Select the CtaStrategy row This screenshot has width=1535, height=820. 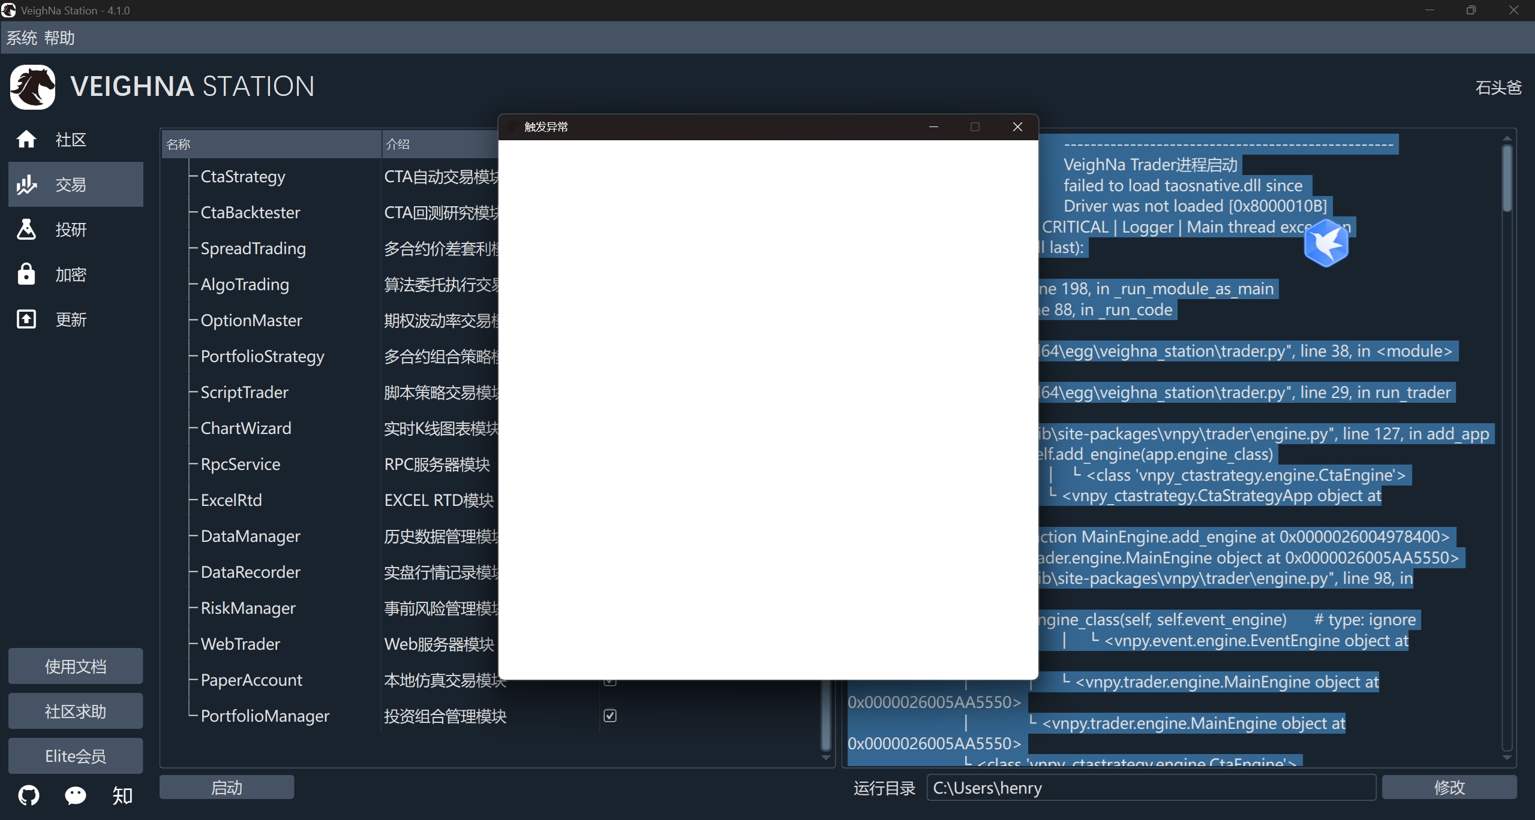click(x=243, y=176)
